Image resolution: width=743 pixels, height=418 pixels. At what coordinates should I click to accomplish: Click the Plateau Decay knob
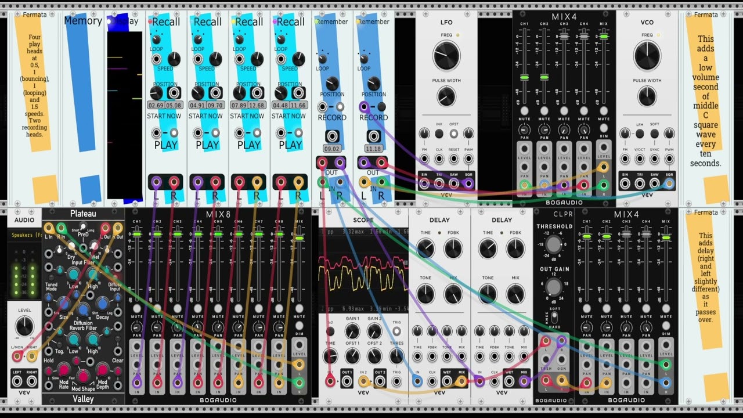click(102, 304)
